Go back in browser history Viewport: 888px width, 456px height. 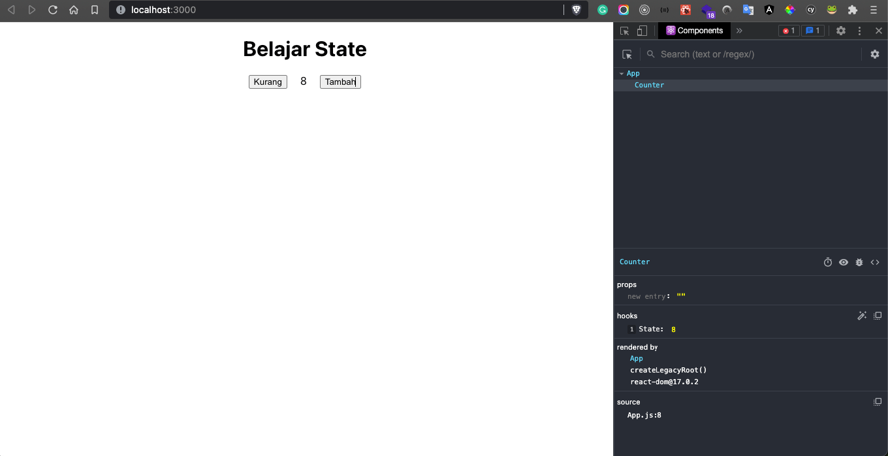point(11,10)
